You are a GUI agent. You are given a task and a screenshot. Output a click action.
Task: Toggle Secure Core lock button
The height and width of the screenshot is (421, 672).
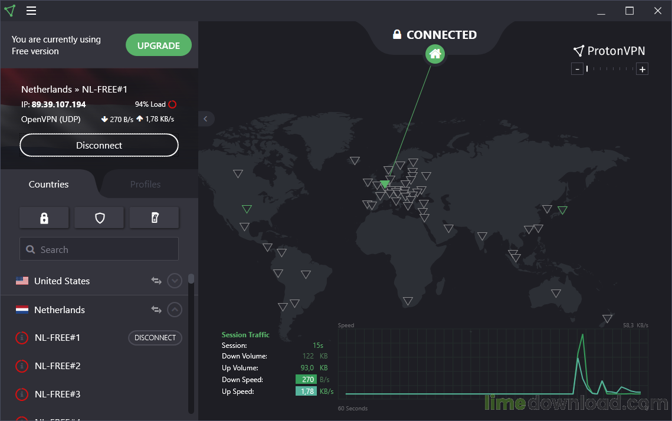[x=44, y=218]
